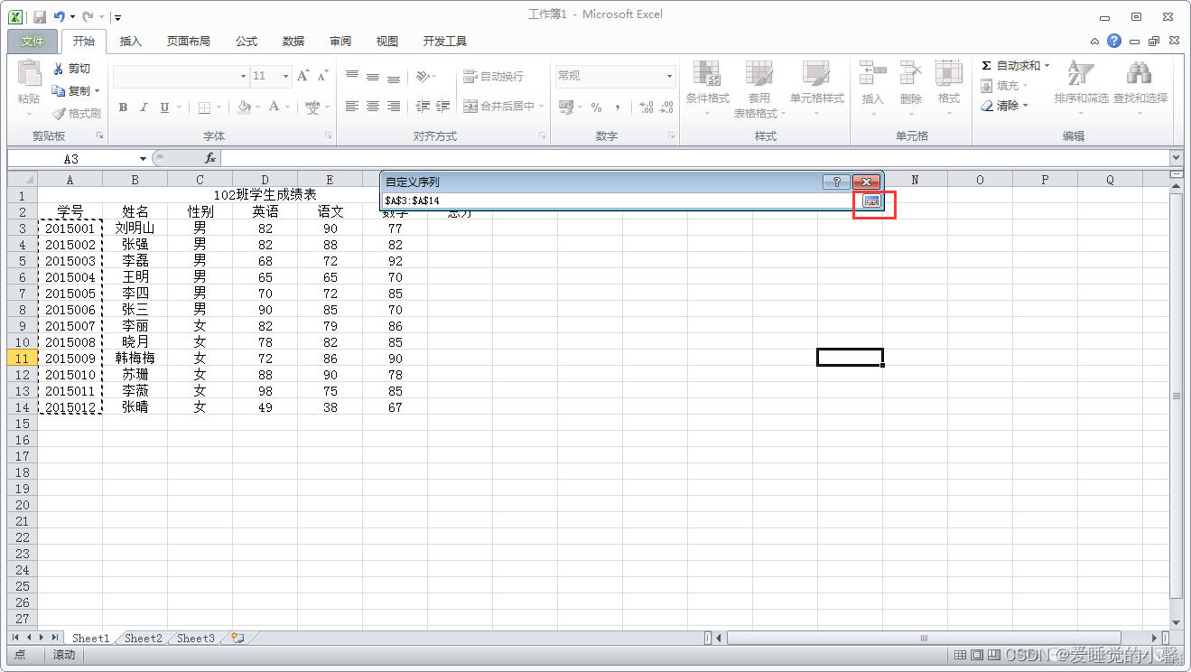Open the AutoSum (自动求和) dropdown arrow

(1047, 66)
